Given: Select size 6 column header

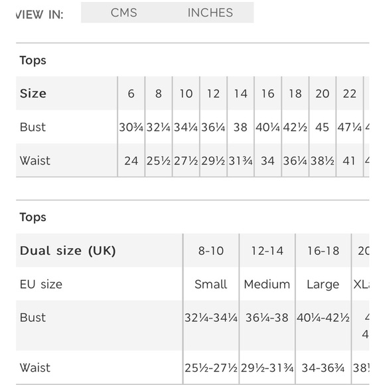Looking at the screenshot, I should click(x=131, y=94).
